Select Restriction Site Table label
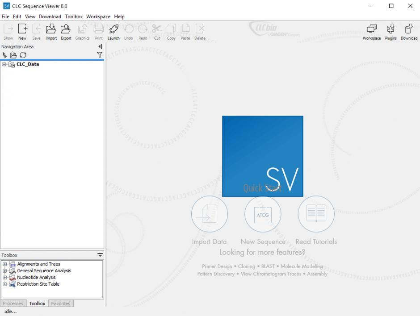 [x=38, y=284]
